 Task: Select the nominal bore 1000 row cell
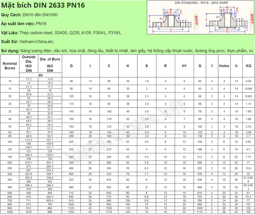[x=10, y=212]
